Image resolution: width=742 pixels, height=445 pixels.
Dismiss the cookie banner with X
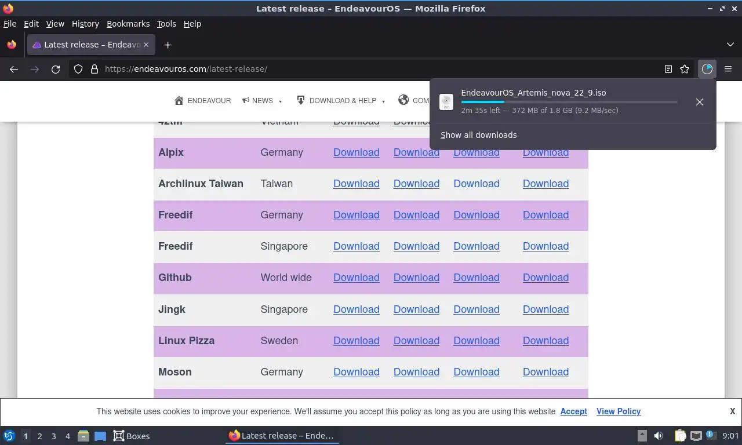732,411
